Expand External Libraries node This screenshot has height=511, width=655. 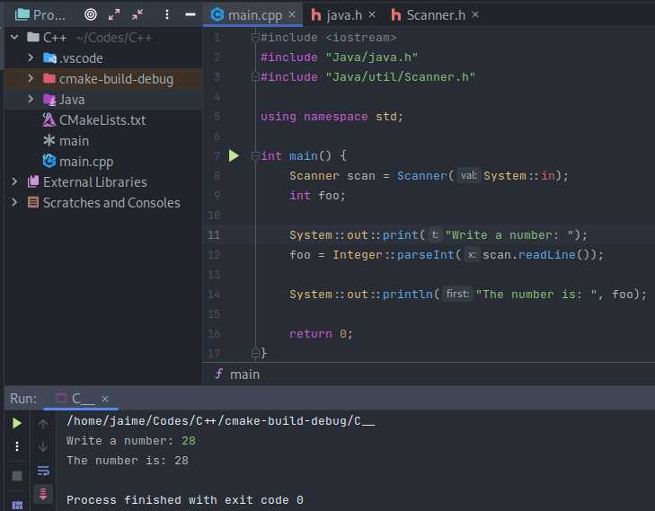[x=14, y=181]
